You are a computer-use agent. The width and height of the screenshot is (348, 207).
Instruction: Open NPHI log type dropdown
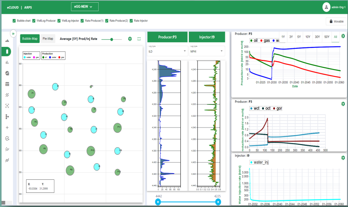[x=207, y=51]
